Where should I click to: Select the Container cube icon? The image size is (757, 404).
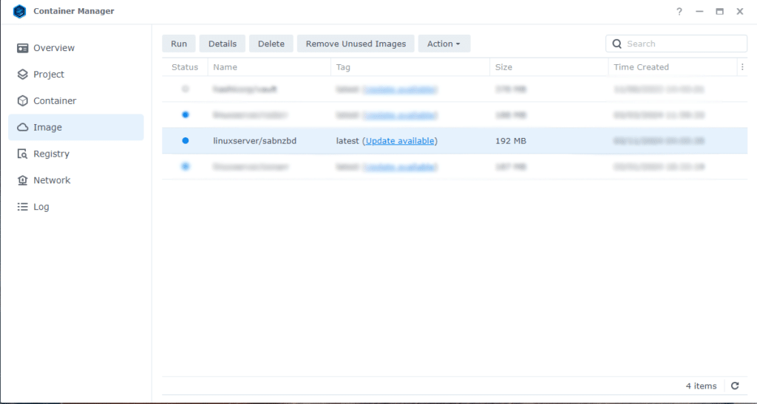click(22, 101)
